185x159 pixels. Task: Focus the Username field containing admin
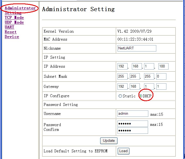(133, 114)
